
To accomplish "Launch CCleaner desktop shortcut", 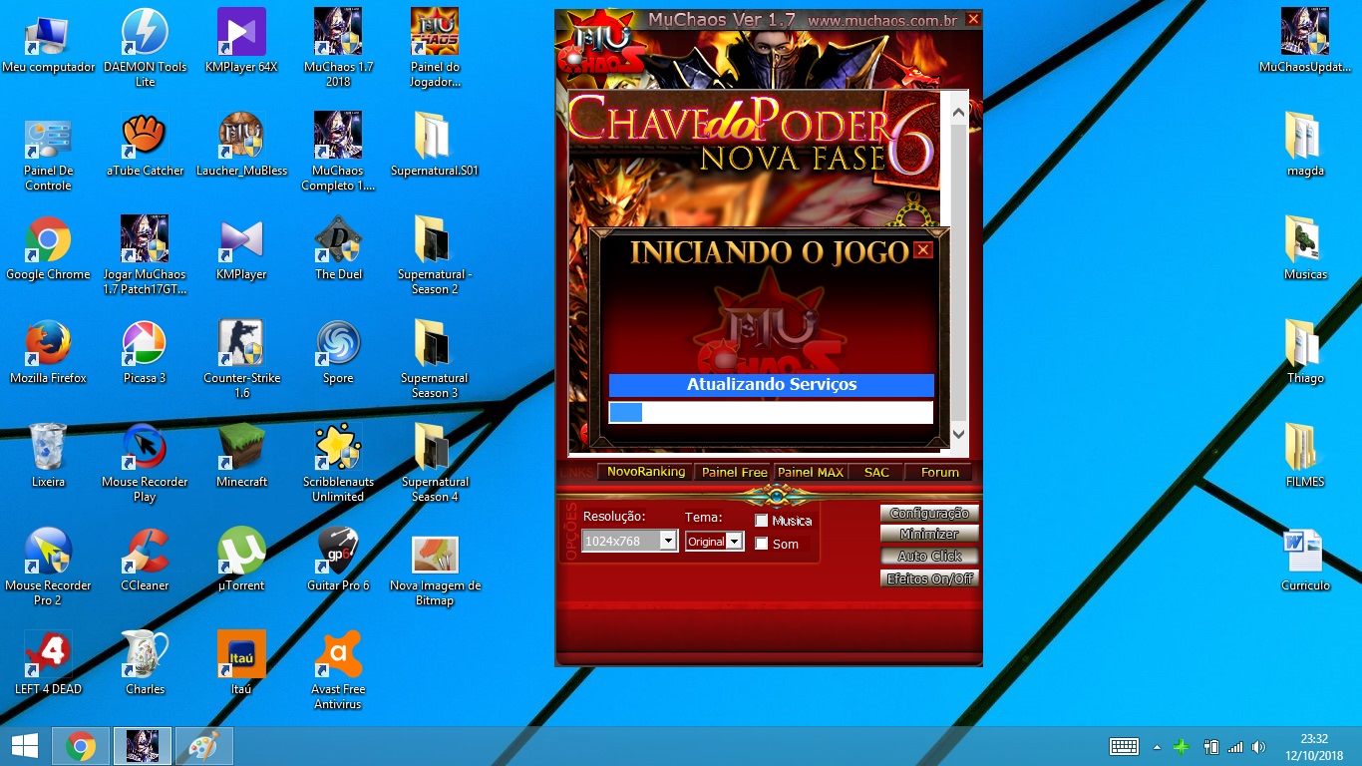I will pyautogui.click(x=145, y=561).
